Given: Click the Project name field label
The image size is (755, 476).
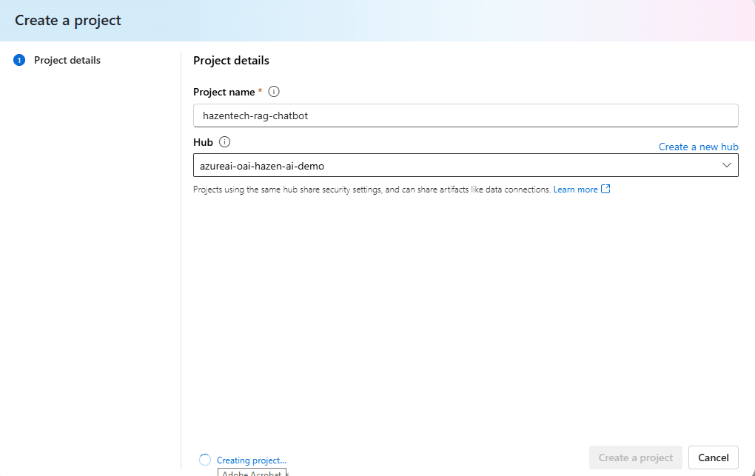Looking at the screenshot, I should click(224, 92).
